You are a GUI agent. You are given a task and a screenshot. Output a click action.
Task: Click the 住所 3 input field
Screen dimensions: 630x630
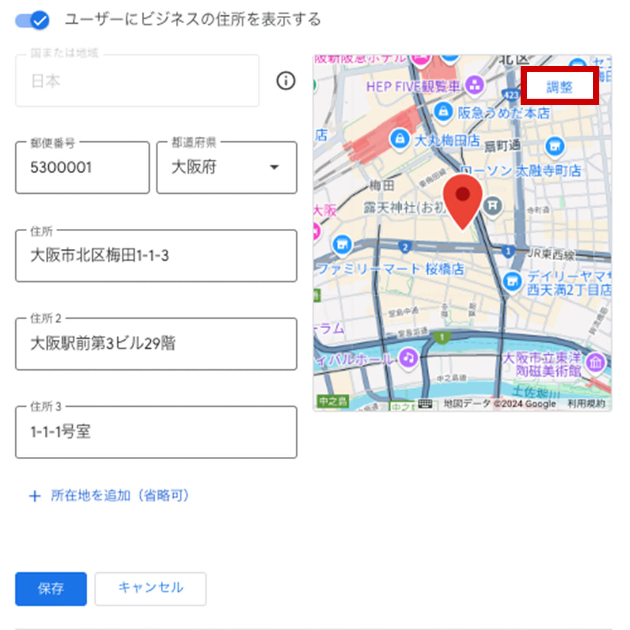pos(156,432)
